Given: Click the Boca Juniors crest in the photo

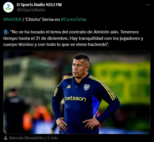Looking at the screenshot, I should tap(87, 87).
